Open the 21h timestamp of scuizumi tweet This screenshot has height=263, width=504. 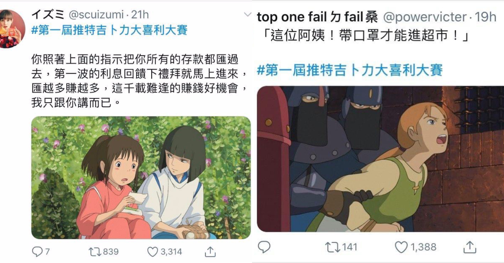coord(140,15)
